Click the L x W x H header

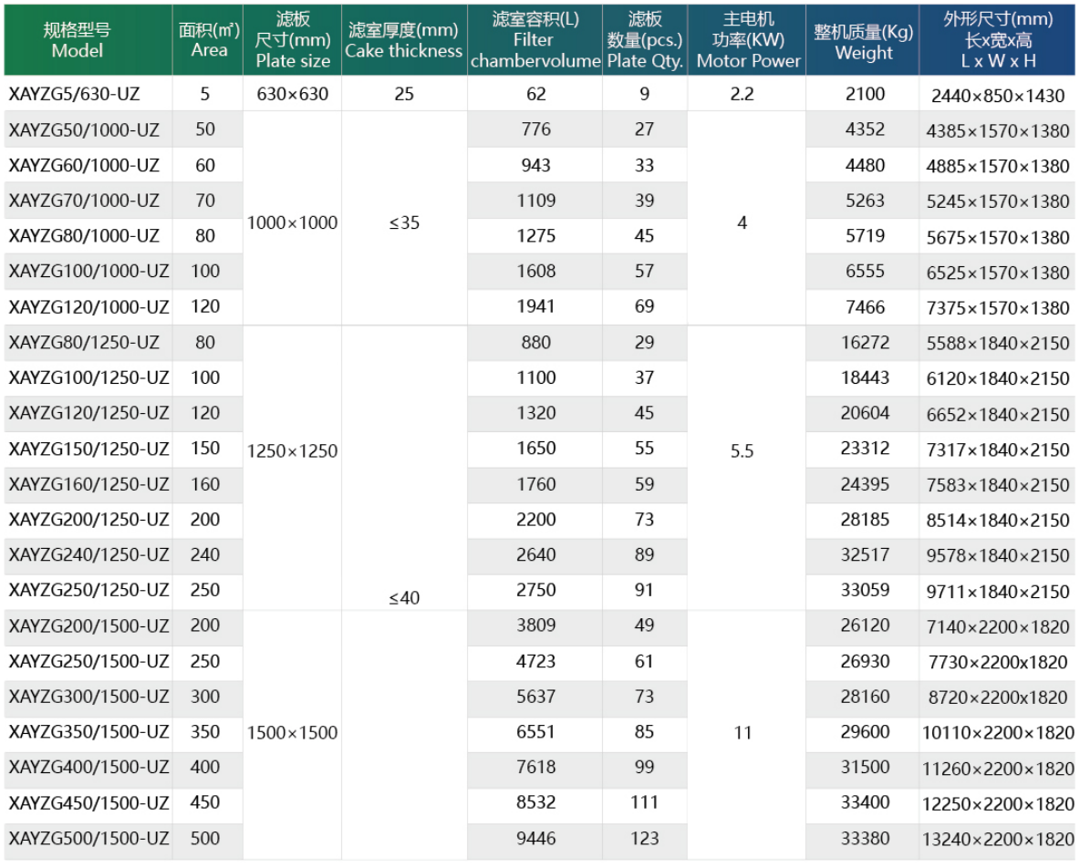coord(997,40)
